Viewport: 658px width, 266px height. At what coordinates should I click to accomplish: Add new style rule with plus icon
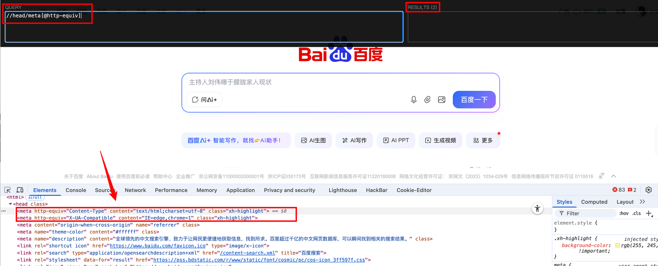point(649,213)
